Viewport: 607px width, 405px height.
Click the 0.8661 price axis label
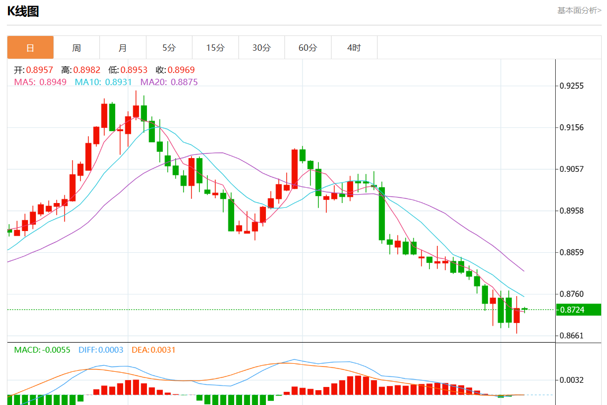pos(572,336)
